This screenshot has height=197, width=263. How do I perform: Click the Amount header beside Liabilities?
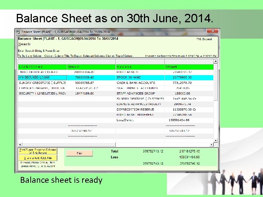pyautogui.click(x=91, y=67)
